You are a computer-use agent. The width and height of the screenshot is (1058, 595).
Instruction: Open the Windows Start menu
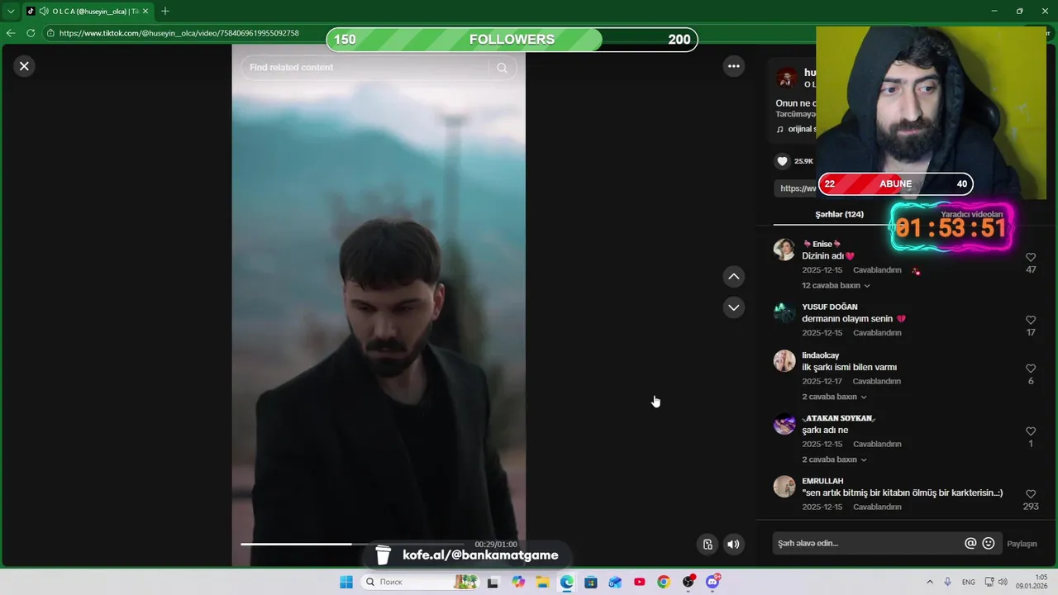(x=346, y=582)
